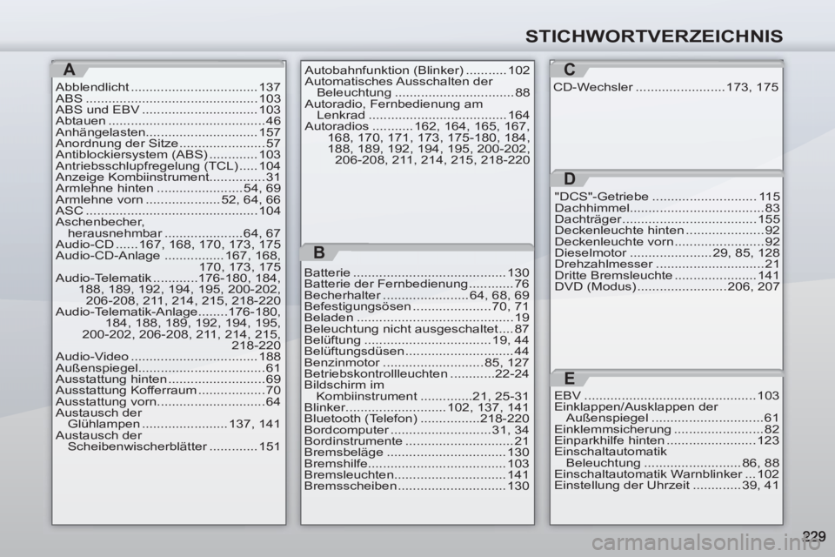Click the Armlehne hinten entry
The image size is (835, 557).
[x=168, y=188]
